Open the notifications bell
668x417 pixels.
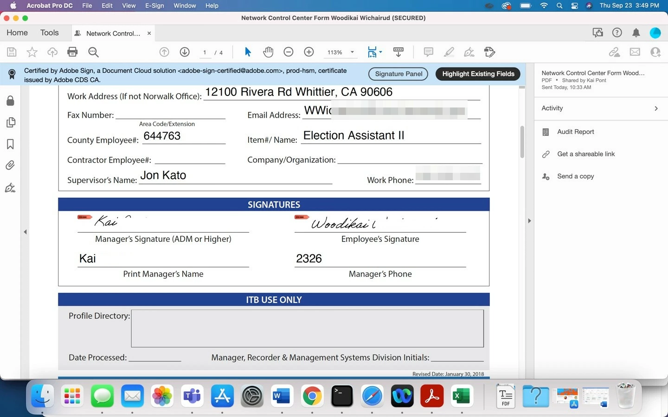(x=636, y=32)
